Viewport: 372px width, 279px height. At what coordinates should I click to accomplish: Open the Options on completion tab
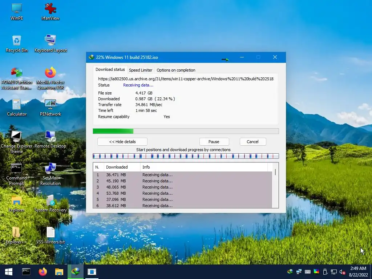(176, 70)
